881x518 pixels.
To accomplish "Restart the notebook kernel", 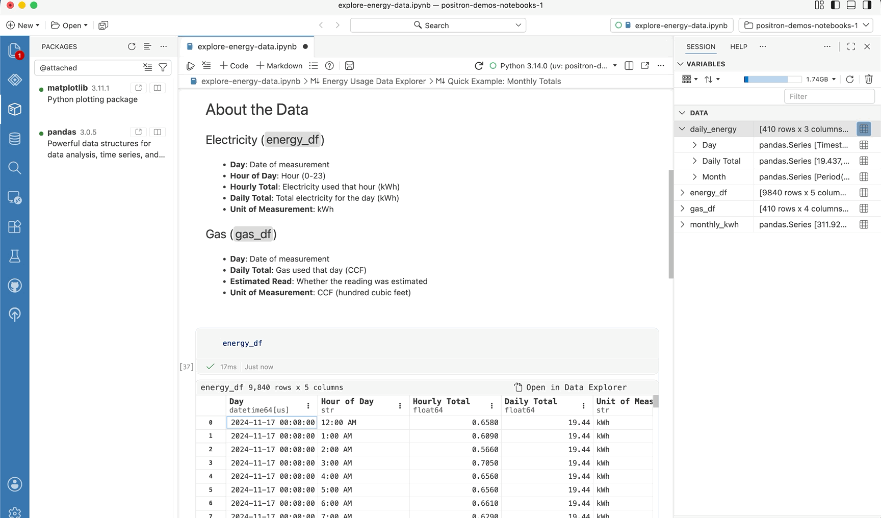I will pos(479,66).
